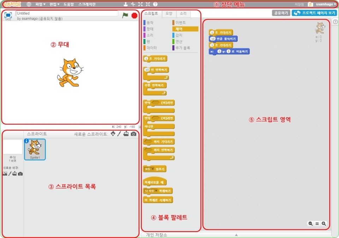Open the 편집 menu

pyautogui.click(x=54, y=4)
